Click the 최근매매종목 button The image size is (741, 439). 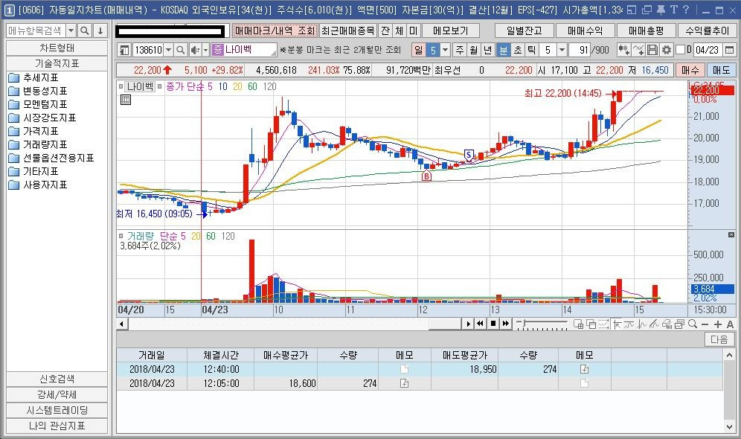[348, 31]
